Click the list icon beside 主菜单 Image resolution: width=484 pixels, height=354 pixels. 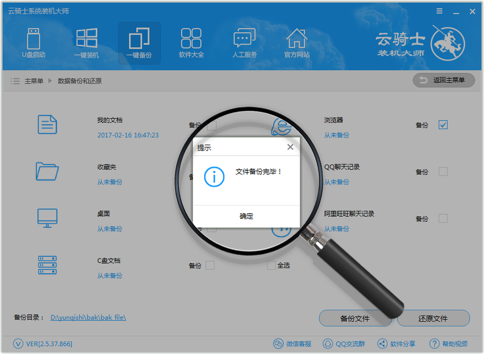15,81
